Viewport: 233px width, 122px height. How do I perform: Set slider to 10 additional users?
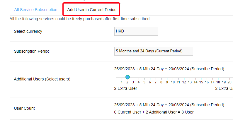173,77
